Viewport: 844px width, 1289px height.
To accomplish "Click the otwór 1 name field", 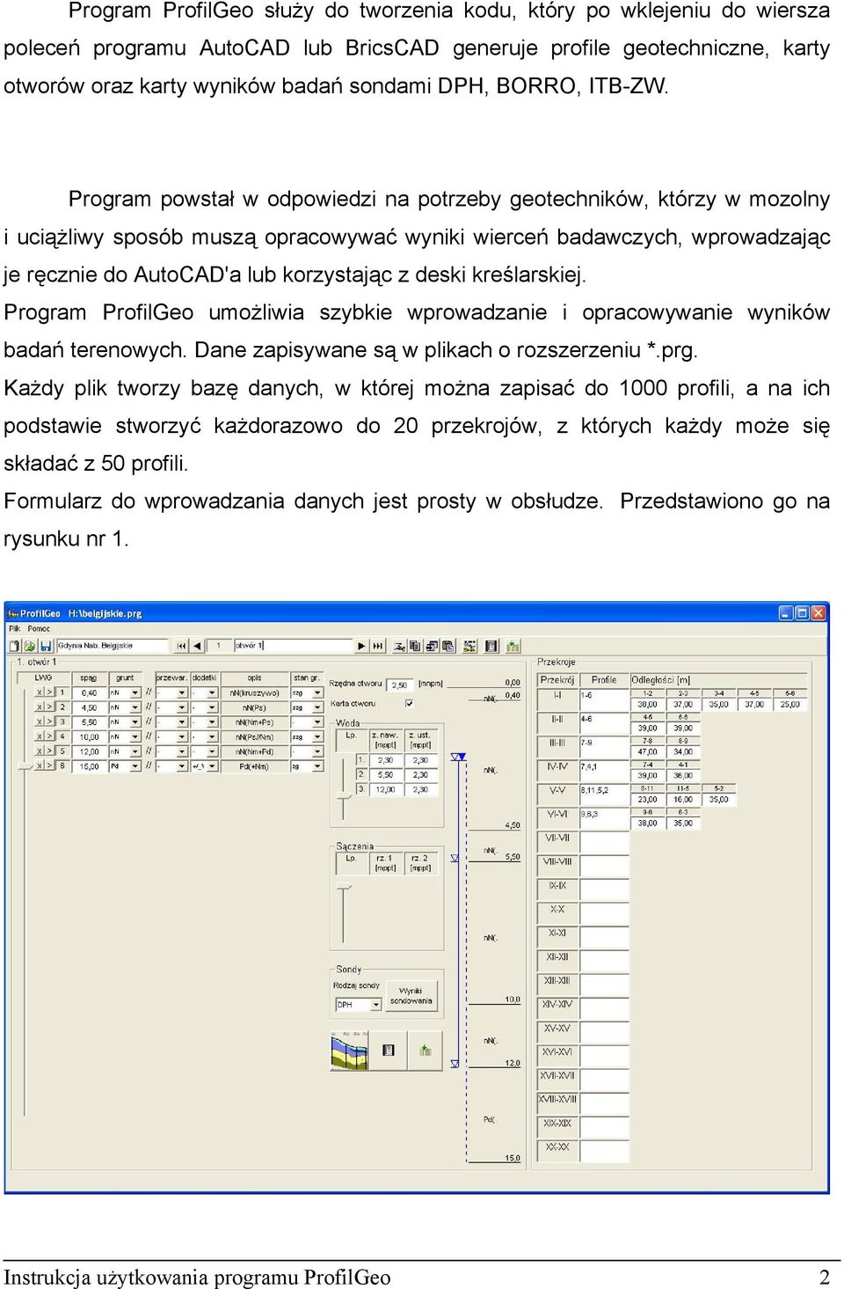I will click(x=293, y=646).
